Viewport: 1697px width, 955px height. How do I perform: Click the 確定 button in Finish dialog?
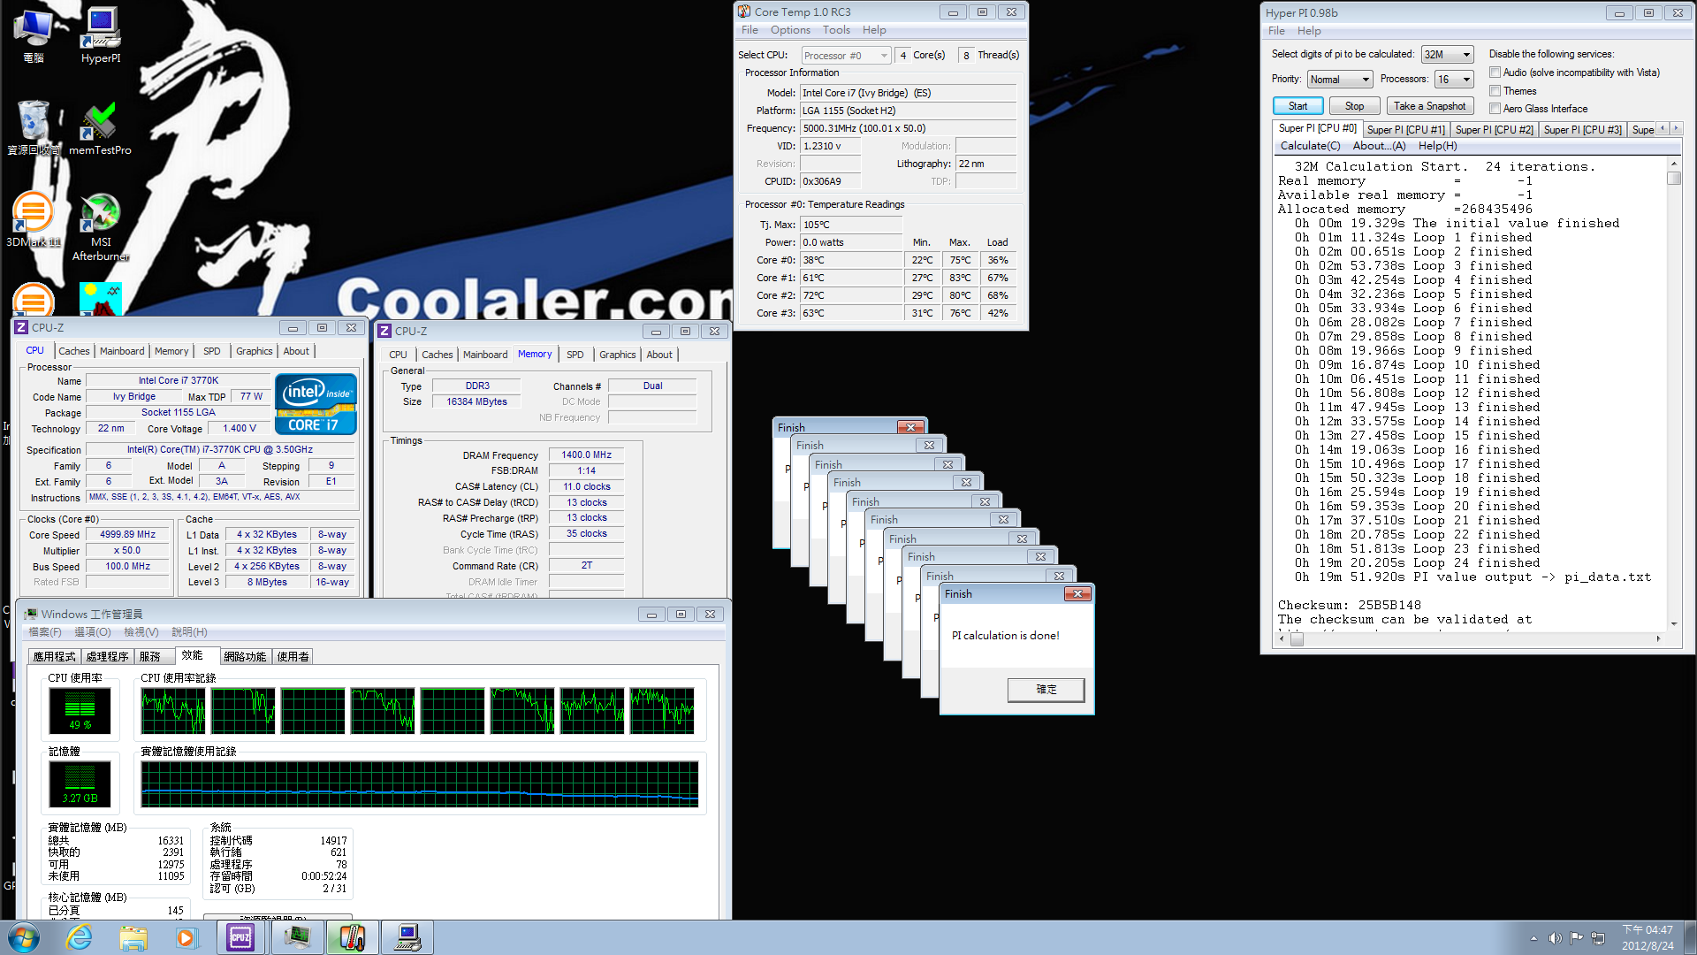click(1046, 689)
